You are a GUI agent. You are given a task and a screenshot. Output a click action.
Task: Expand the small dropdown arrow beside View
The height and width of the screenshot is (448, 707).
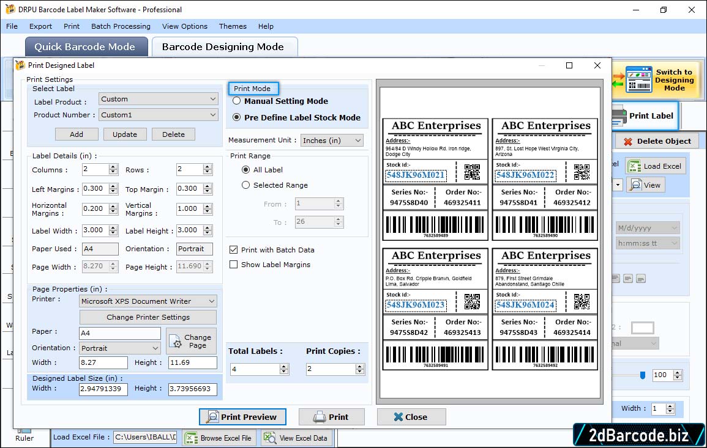[x=618, y=185]
